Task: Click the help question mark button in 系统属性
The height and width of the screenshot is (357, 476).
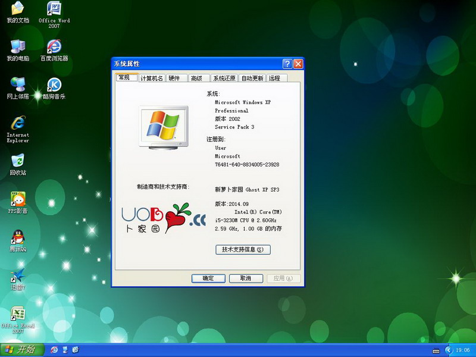Action: tap(287, 64)
